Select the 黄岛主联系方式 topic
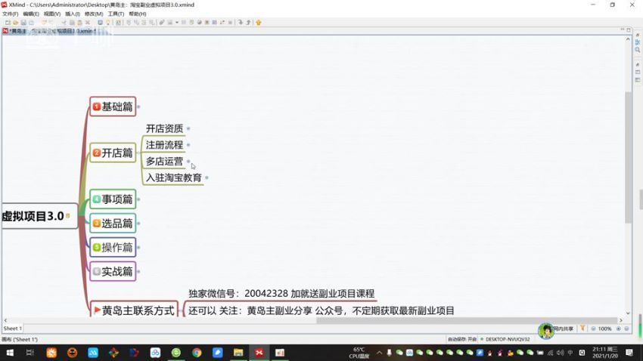643x361 pixels. click(x=134, y=310)
